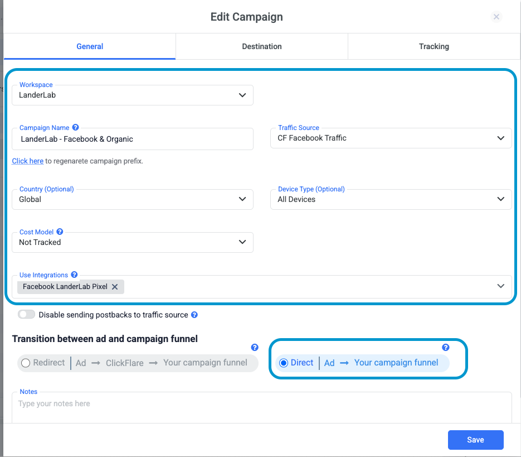Select the Redirect transition radio button
Screen dimensions: 521x457
coord(26,363)
